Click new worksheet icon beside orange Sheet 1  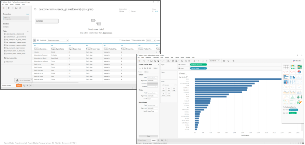[x=24, y=85]
